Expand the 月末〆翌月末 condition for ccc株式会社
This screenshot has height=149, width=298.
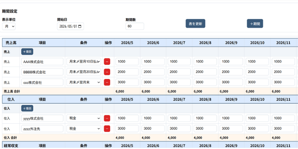pyautogui.click(x=83, y=82)
